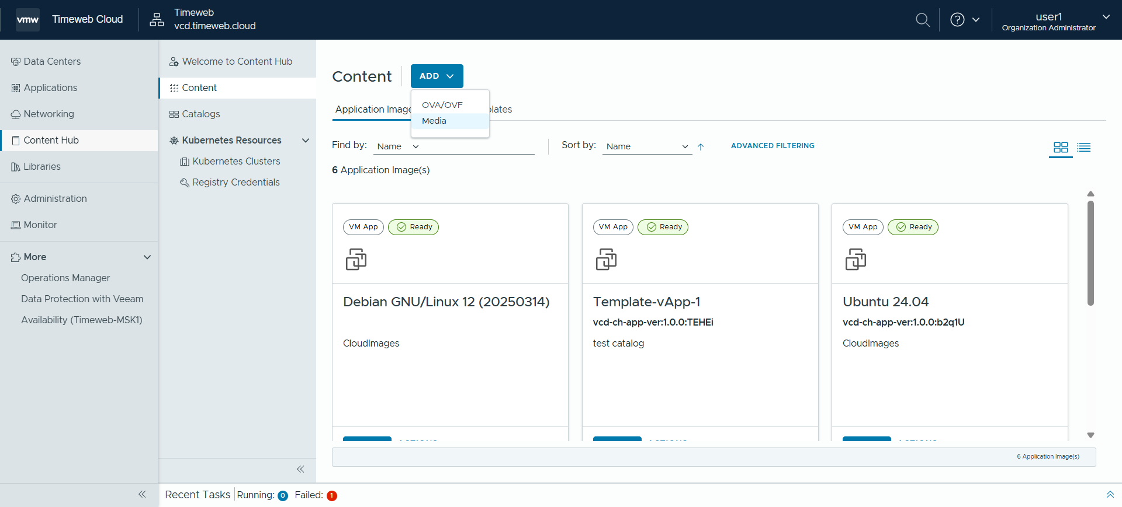The height and width of the screenshot is (507, 1122).
Task: Switch to list view
Action: (x=1084, y=147)
